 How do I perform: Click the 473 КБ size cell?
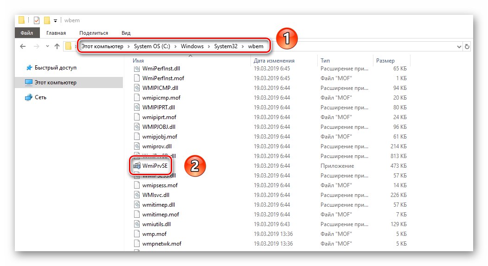(x=398, y=166)
